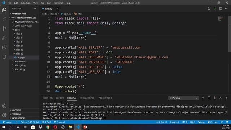
Task: Open the Terminal menu
Action: pos(58,3)
